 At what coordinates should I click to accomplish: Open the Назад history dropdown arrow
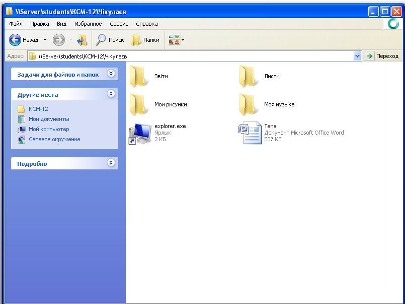click(x=45, y=40)
